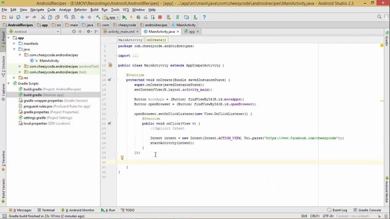This screenshot has width=390, height=219.
Task: Open the Android Monitor tool window
Action: [x=78, y=210]
